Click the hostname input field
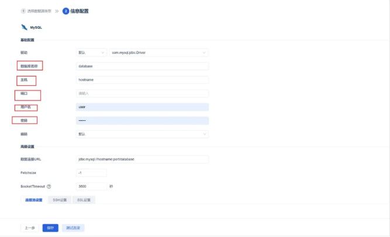This screenshot has height=237, width=390. 142,79
